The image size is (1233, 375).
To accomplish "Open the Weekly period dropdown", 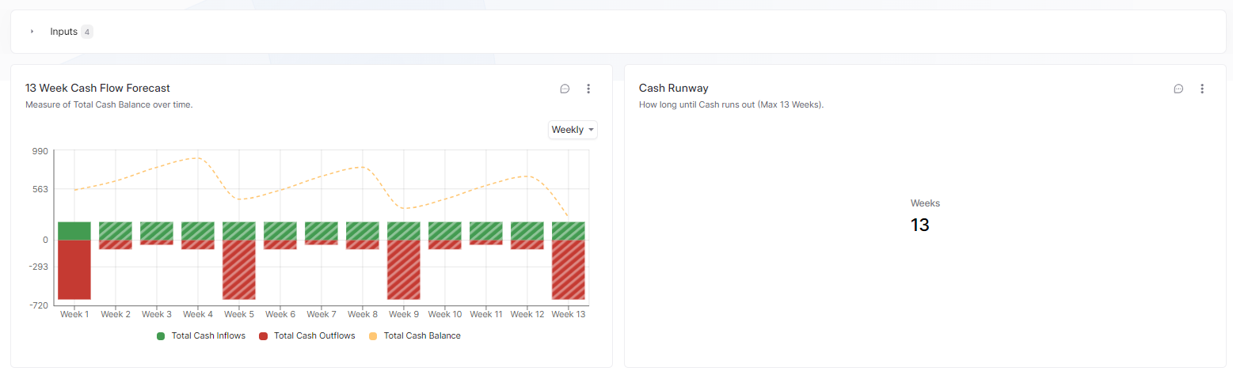I will coord(573,130).
